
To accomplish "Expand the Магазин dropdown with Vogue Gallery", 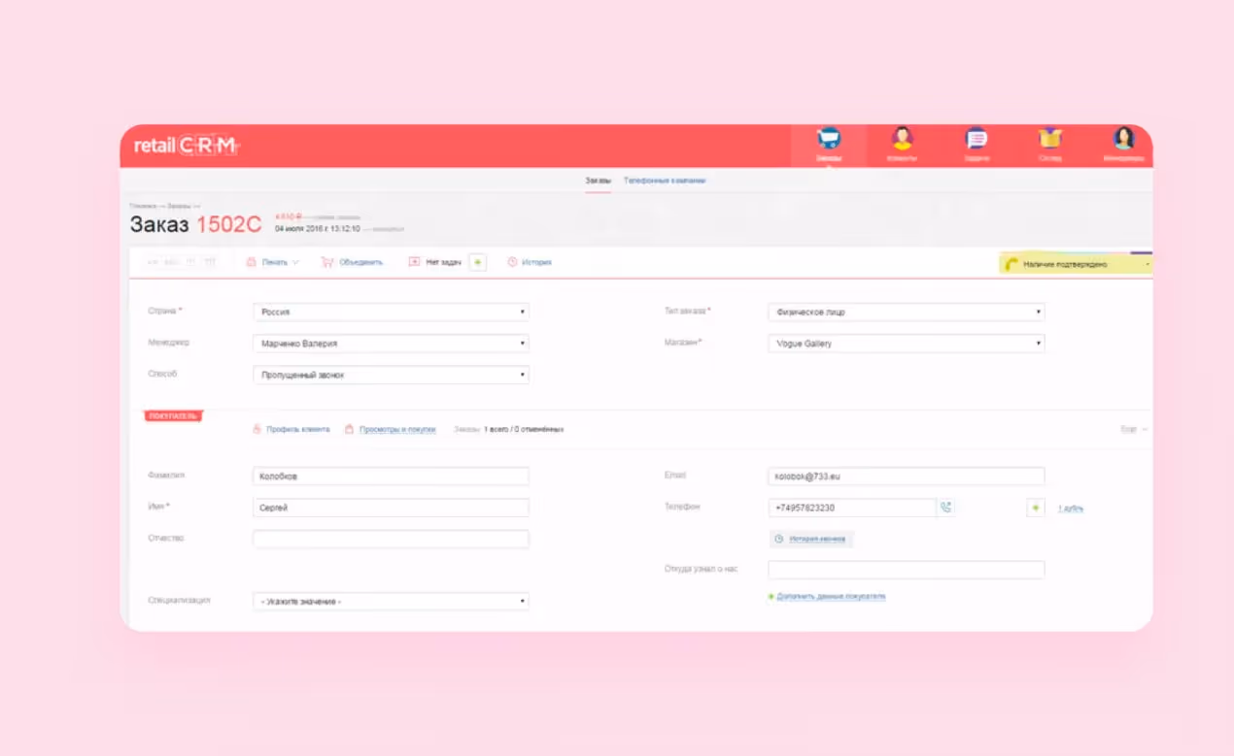I will [x=906, y=343].
